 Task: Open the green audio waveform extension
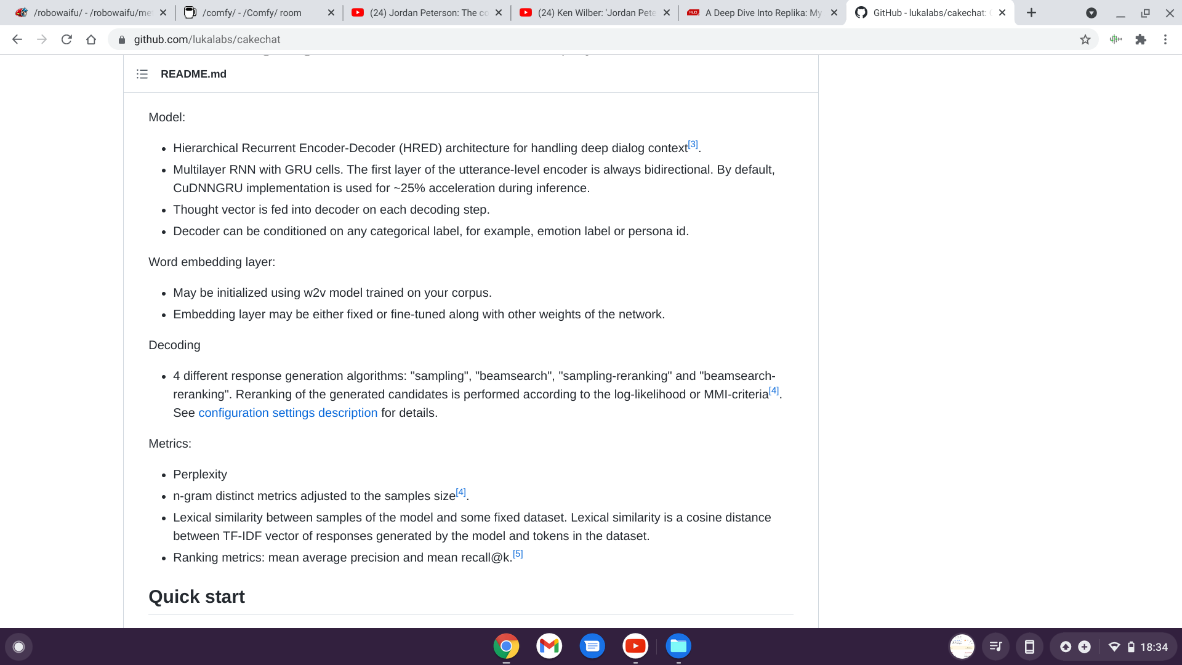point(1116,39)
